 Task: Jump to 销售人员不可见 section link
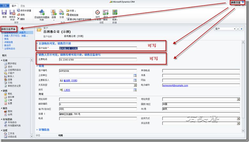[x=16, y=36]
